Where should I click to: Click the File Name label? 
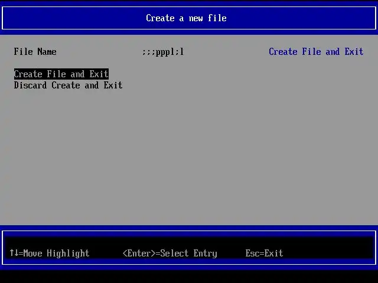pyautogui.click(x=35, y=51)
